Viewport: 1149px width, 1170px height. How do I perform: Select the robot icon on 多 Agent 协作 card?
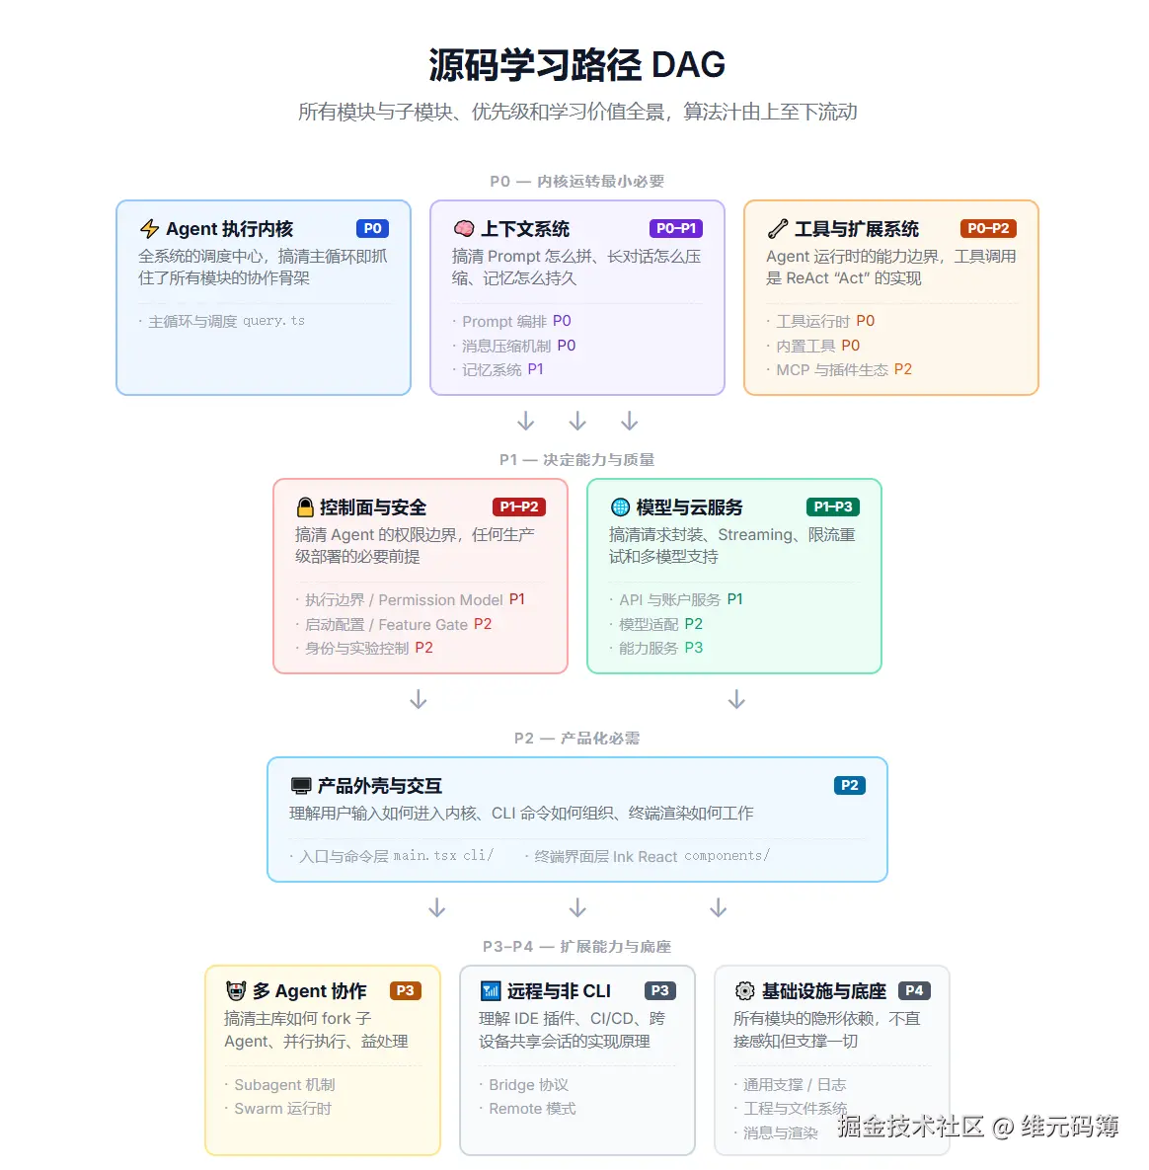coord(234,990)
